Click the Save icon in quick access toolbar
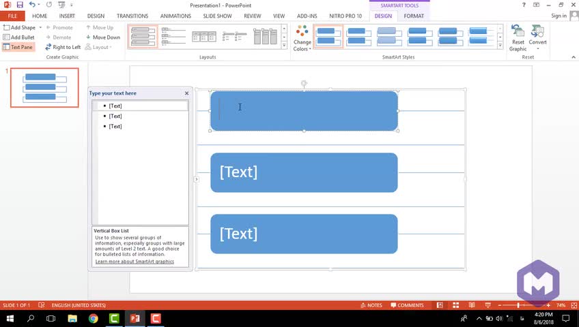 pyautogui.click(x=20, y=5)
